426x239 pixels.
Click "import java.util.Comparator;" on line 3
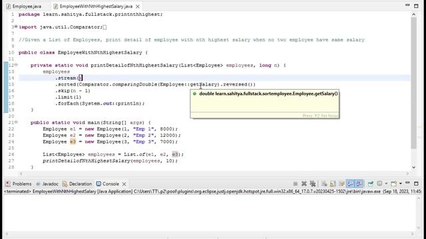coord(61,27)
